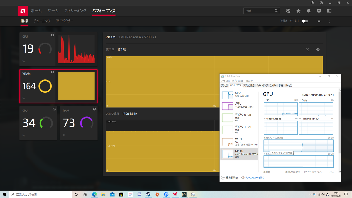Open Radeon settings gear icon
The height and width of the screenshot is (198, 352).
319,11
